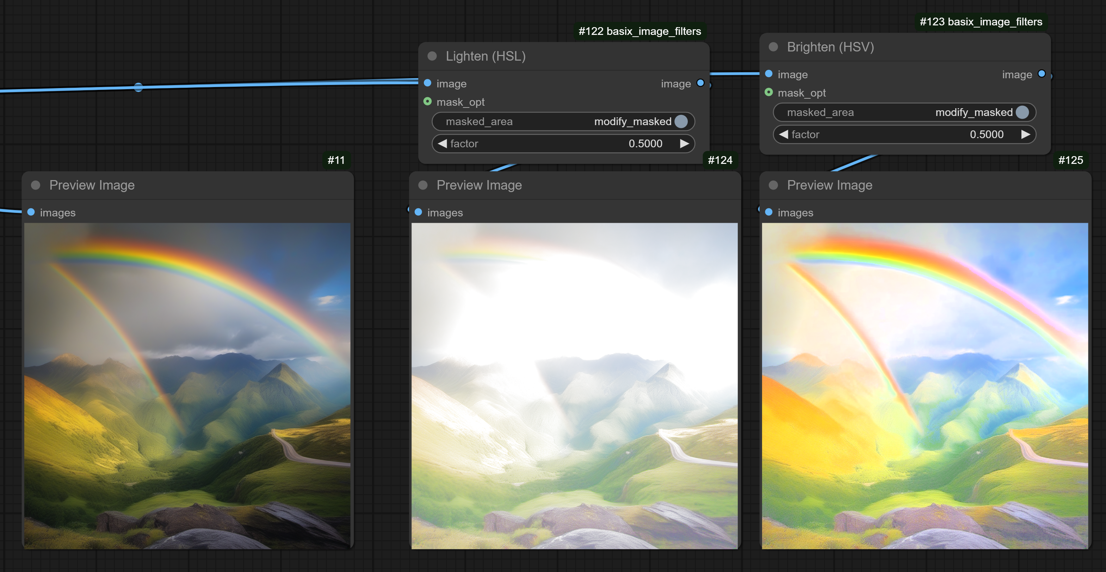
Task: Click the reroute dot on the blue wire
Action: (138, 87)
